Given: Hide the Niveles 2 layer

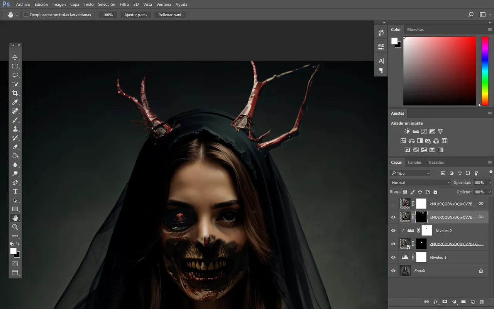Looking at the screenshot, I should tap(393, 231).
